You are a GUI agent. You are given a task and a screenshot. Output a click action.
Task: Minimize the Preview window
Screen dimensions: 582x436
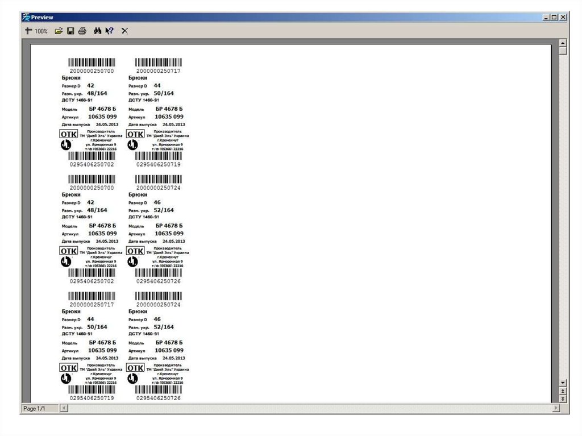coord(547,17)
